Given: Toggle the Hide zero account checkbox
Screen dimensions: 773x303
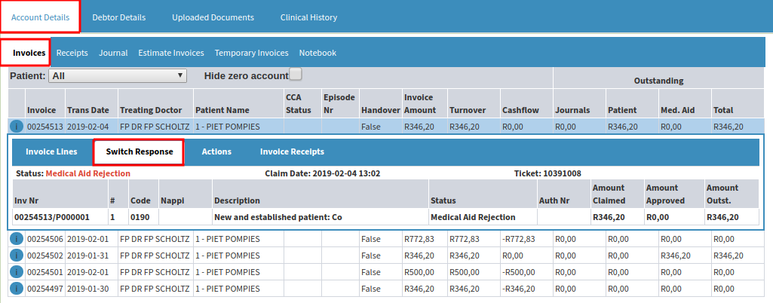Looking at the screenshot, I should 296,75.
